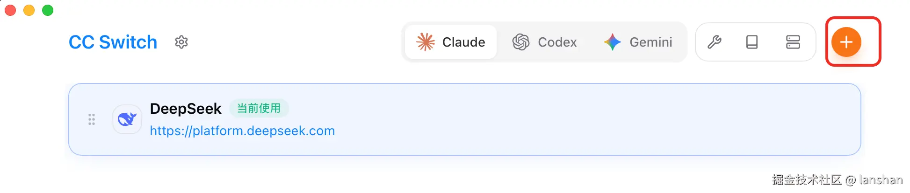Click the Gemini star icon
This screenshot has height=193, width=910.
click(x=612, y=42)
